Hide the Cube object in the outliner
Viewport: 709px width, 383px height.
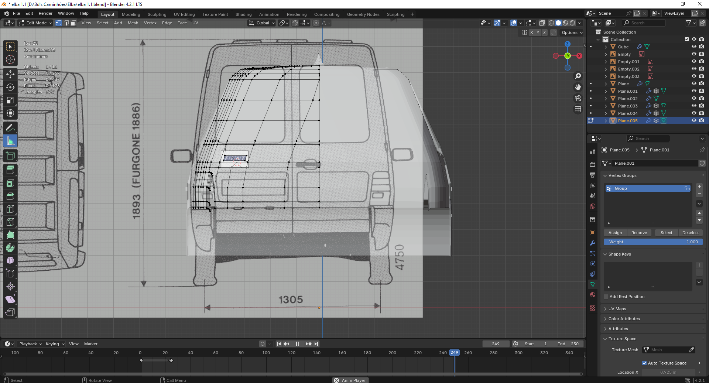coord(694,47)
